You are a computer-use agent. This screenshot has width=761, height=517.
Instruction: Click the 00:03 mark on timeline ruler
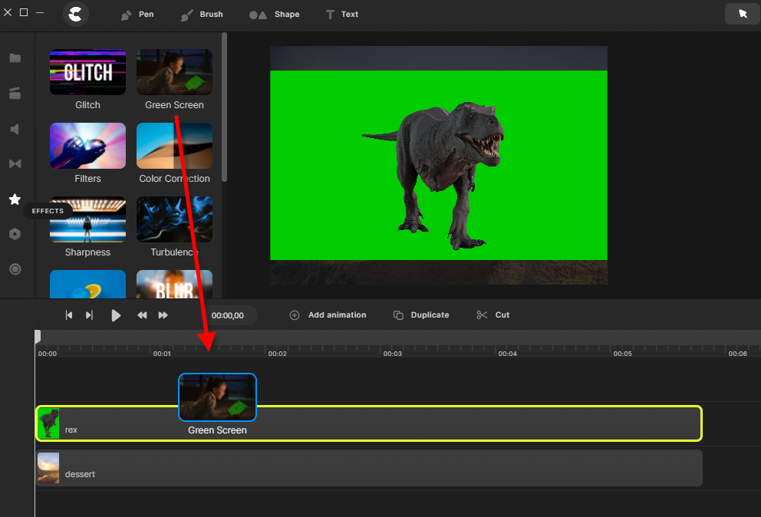pos(392,354)
